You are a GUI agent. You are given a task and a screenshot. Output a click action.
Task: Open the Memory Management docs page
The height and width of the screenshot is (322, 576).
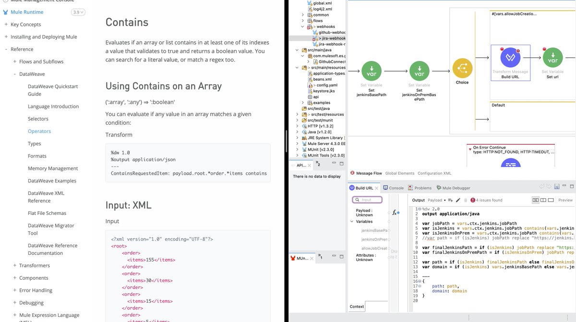(53, 168)
